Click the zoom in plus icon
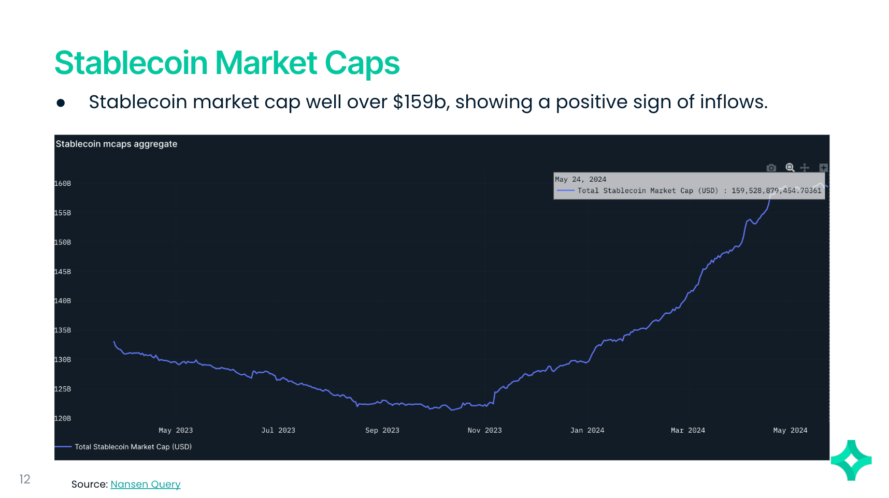 (x=823, y=167)
